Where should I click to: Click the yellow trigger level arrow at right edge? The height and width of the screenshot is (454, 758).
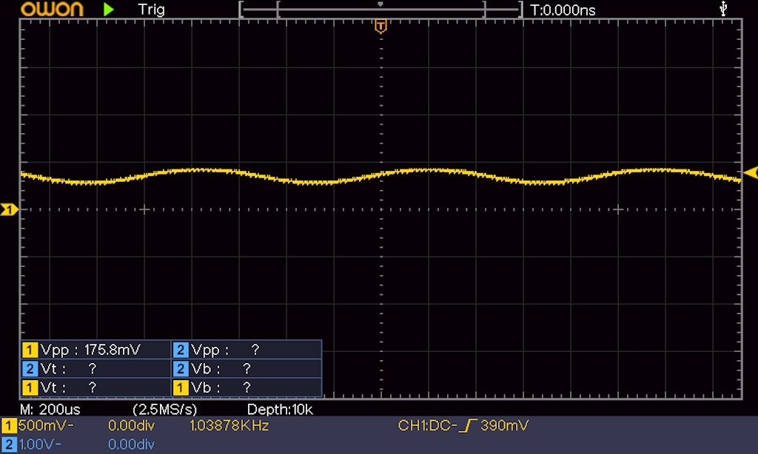[751, 173]
